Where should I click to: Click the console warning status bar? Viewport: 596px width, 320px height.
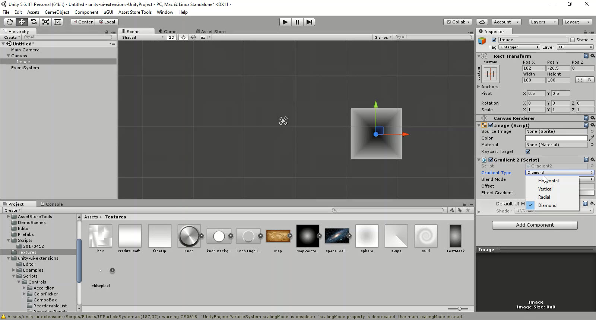235,317
